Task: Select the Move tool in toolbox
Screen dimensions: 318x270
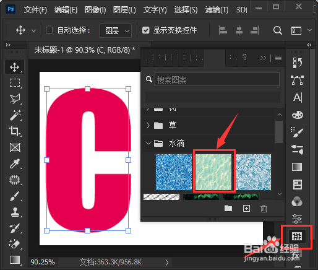Action: [14, 67]
